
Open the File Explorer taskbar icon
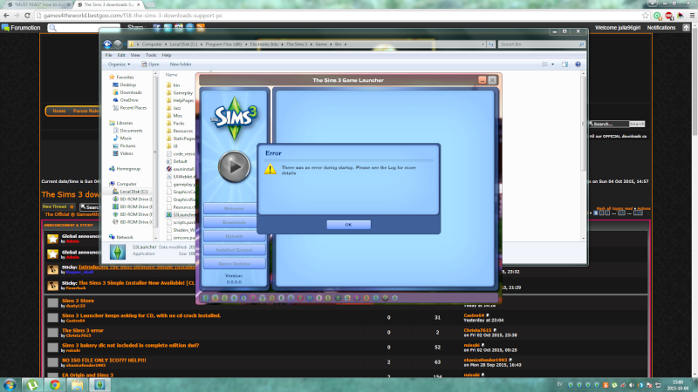78,385
